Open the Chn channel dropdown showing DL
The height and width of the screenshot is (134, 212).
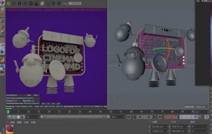coord(75,4)
